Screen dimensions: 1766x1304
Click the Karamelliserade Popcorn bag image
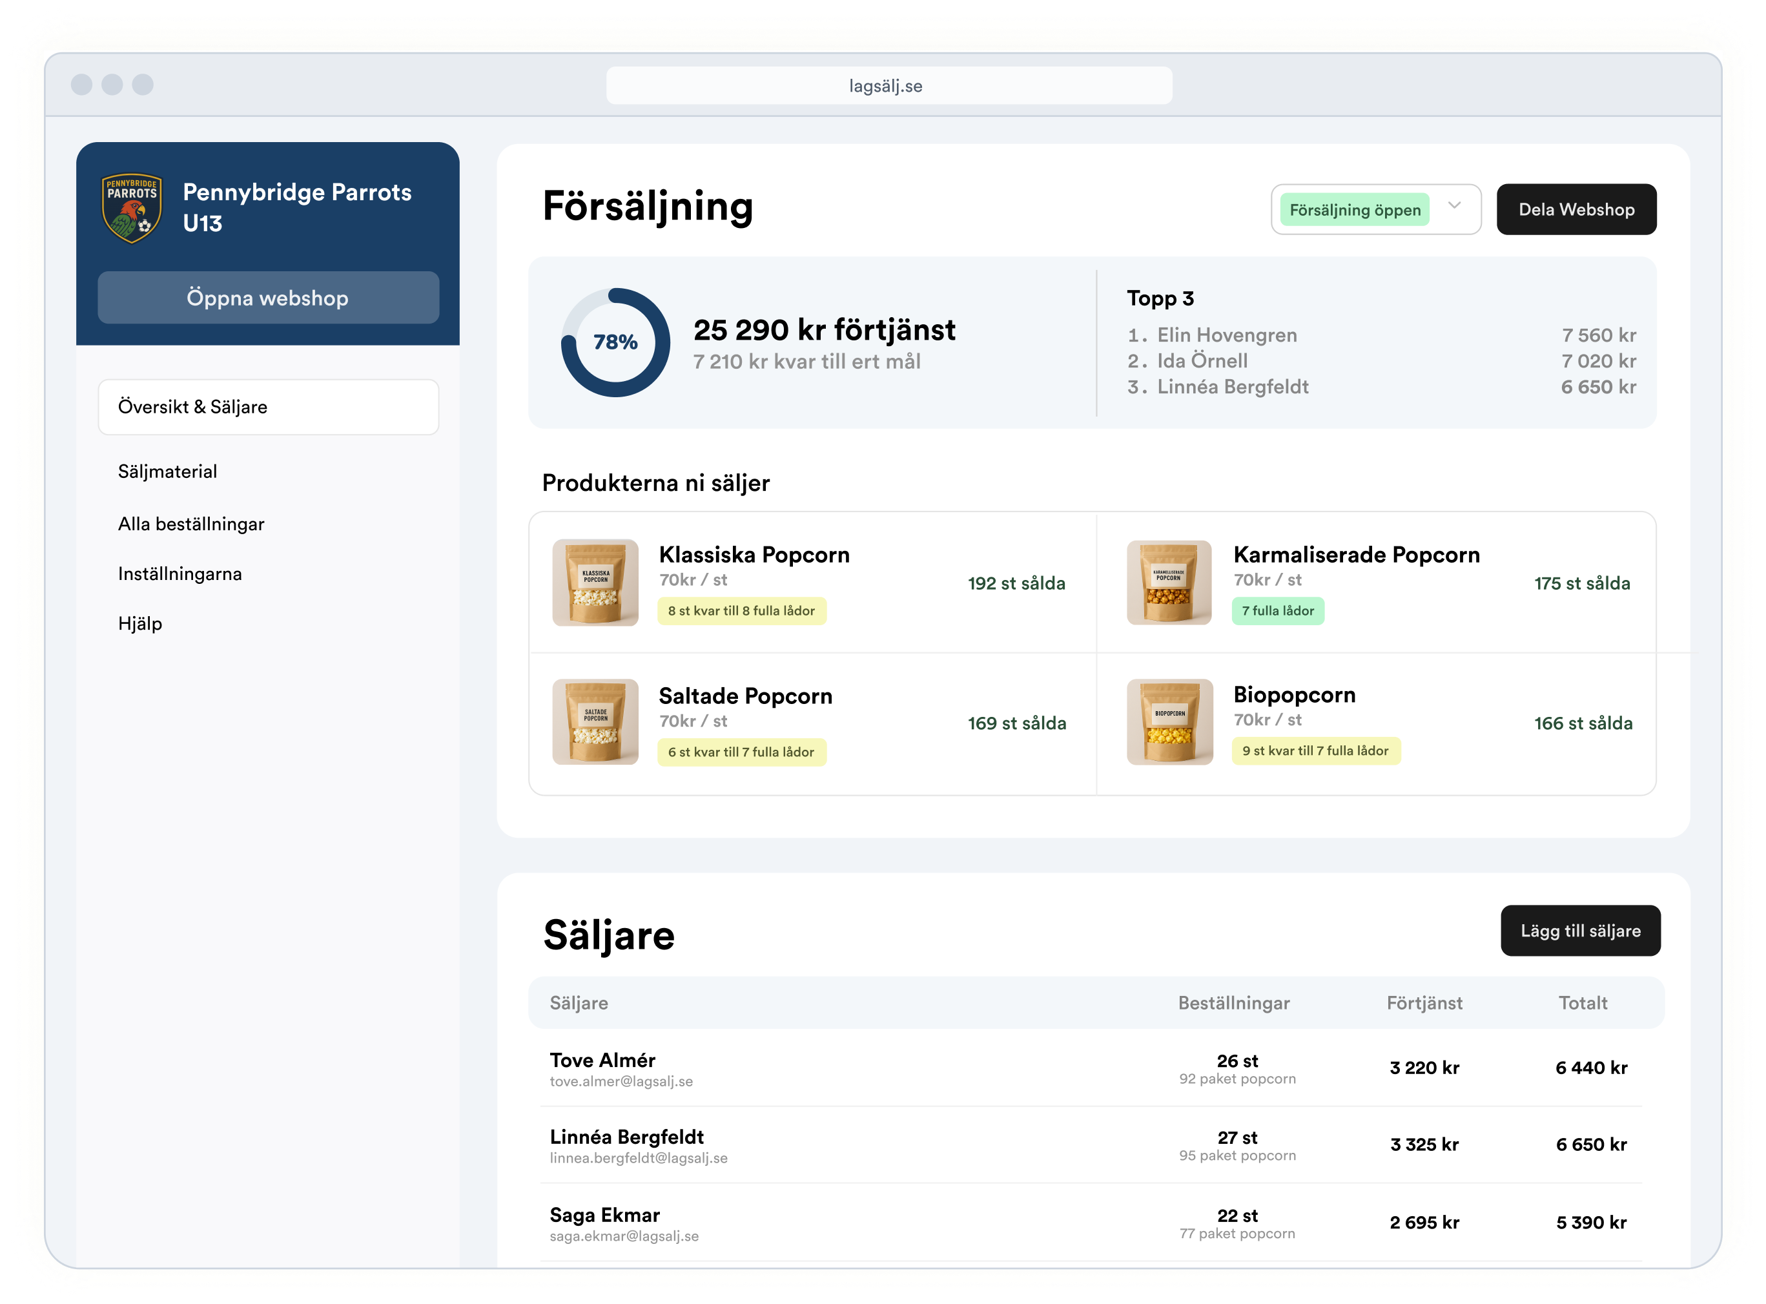click(1169, 583)
